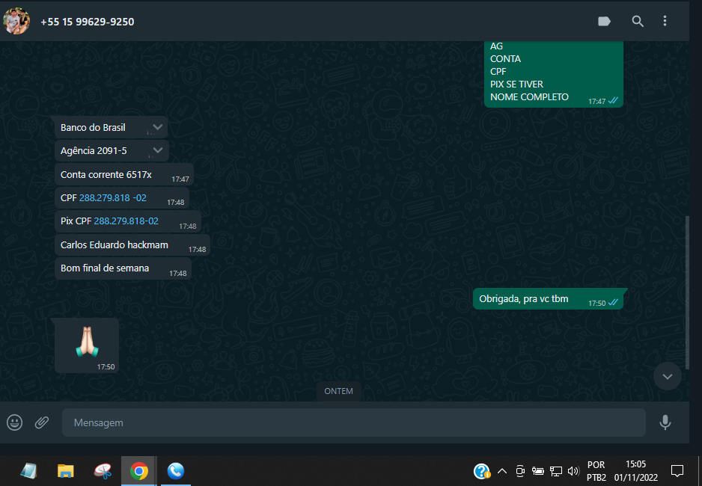Open the three-dot chat menu
This screenshot has height=486, width=702.
pyautogui.click(x=665, y=22)
